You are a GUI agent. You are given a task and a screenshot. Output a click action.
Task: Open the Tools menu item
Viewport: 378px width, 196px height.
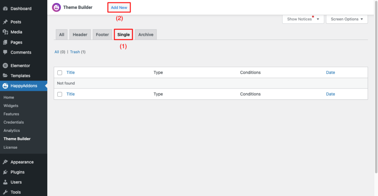click(x=24, y=192)
